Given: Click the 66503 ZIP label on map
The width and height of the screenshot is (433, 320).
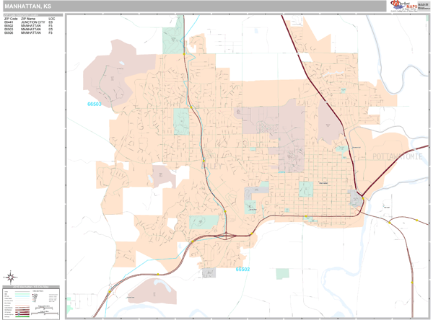Looking at the screenshot, I should tap(95, 104).
